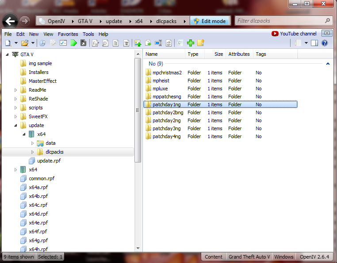Open the New menu

tap(34, 34)
